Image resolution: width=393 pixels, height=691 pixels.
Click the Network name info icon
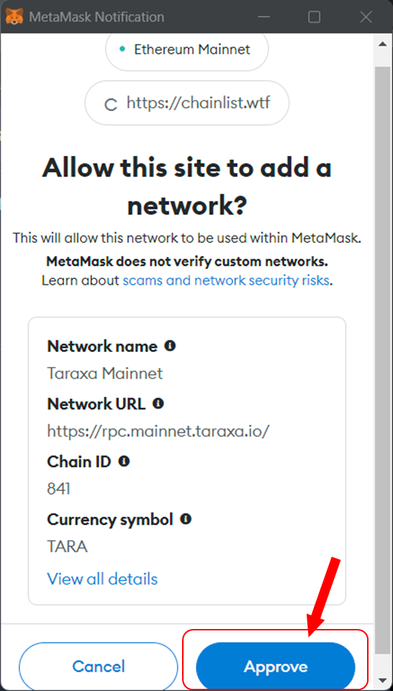(x=170, y=346)
